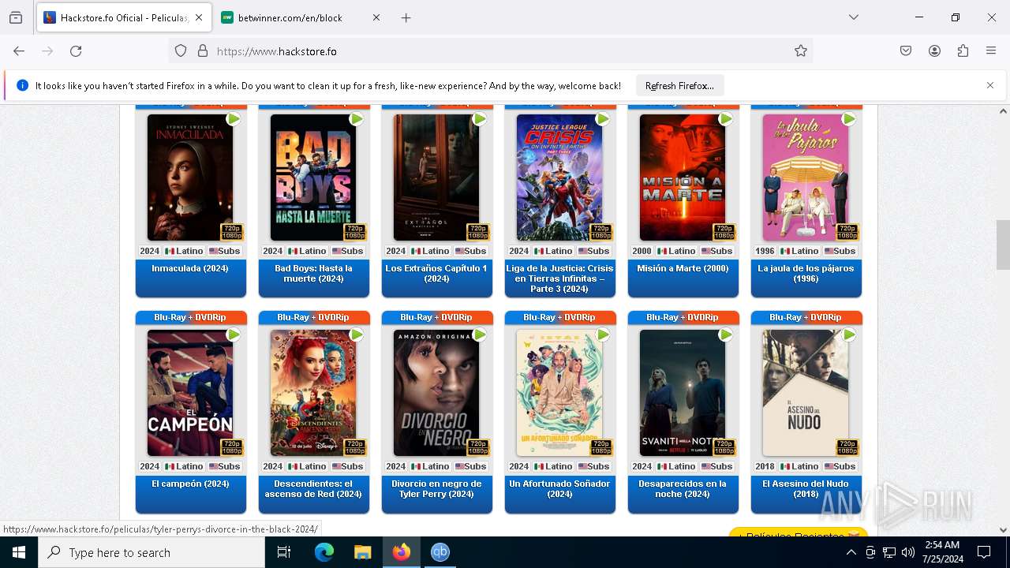Click the Windows taskbar search box
The height and width of the screenshot is (568, 1010).
[151, 552]
